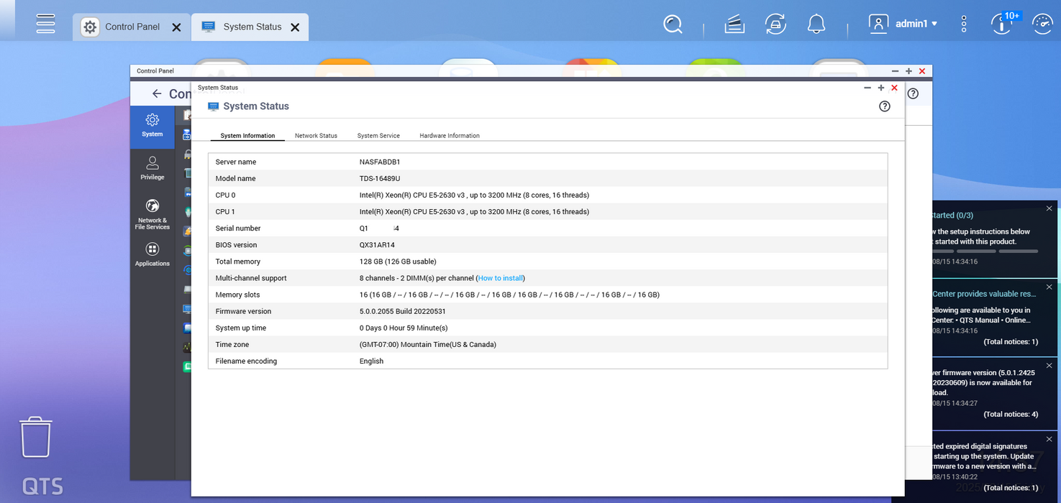This screenshot has height=503, width=1061.
Task: Select Privilege in Control Panel sidebar
Action: pyautogui.click(x=152, y=168)
